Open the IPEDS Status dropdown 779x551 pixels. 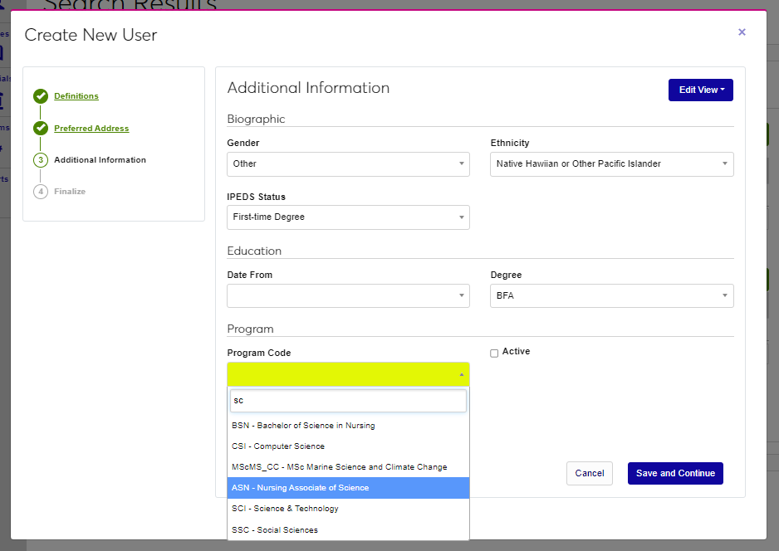click(348, 217)
